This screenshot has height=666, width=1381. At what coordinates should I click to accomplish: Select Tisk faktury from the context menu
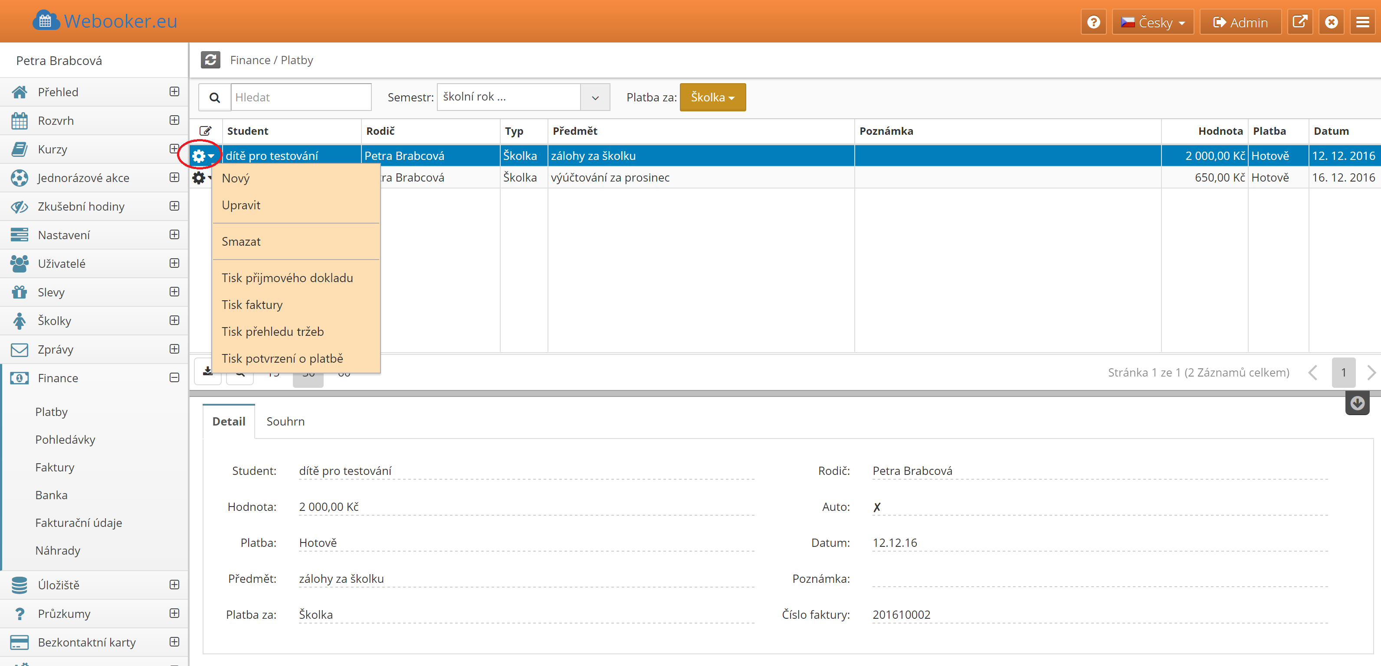(x=252, y=305)
